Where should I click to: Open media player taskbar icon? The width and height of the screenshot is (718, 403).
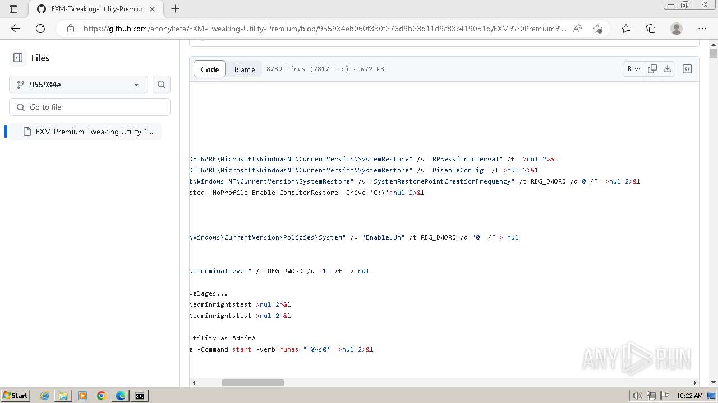coord(82,396)
